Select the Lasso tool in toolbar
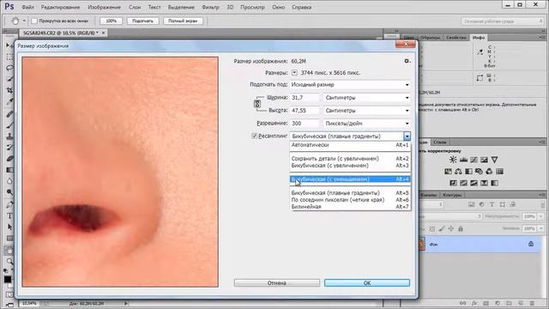 9,68
